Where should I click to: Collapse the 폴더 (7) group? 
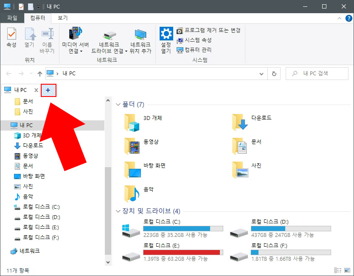point(118,105)
